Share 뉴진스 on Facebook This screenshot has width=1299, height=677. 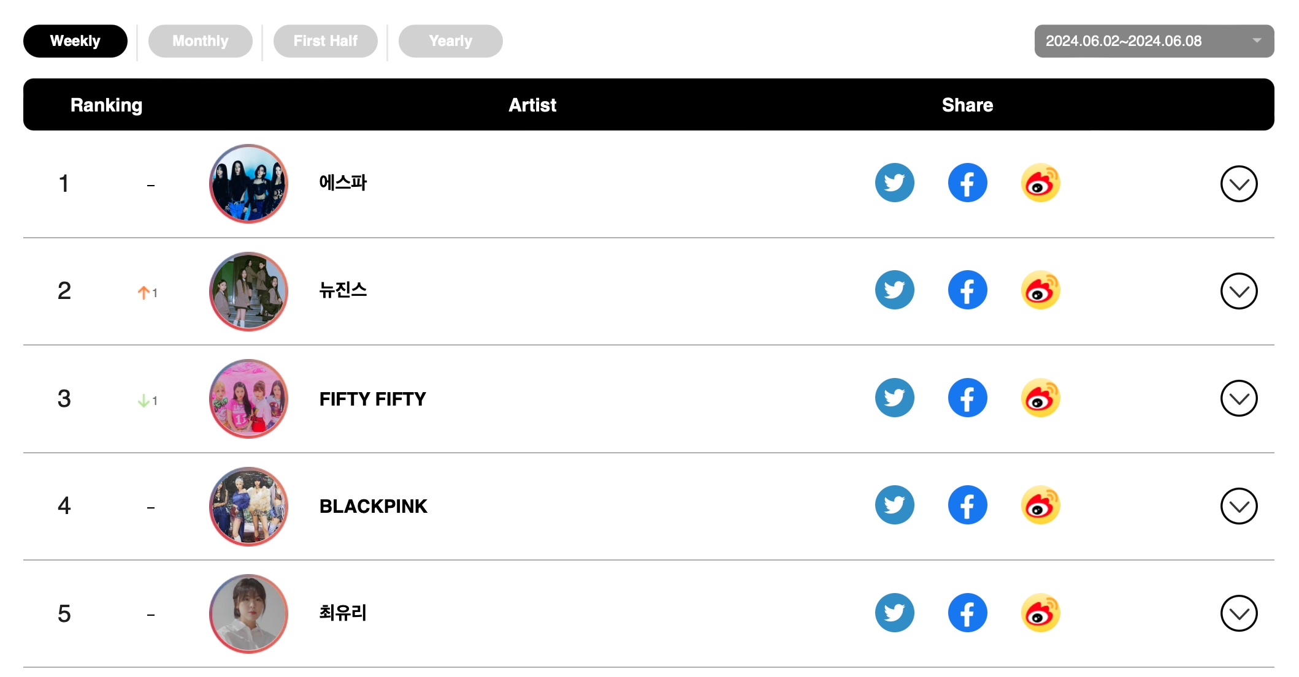click(x=967, y=290)
